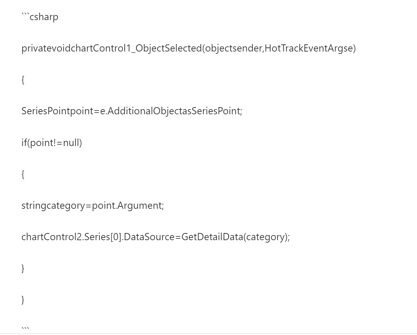Click the inner closing curly brace
The width and height of the screenshot is (417, 335).
tap(23, 268)
